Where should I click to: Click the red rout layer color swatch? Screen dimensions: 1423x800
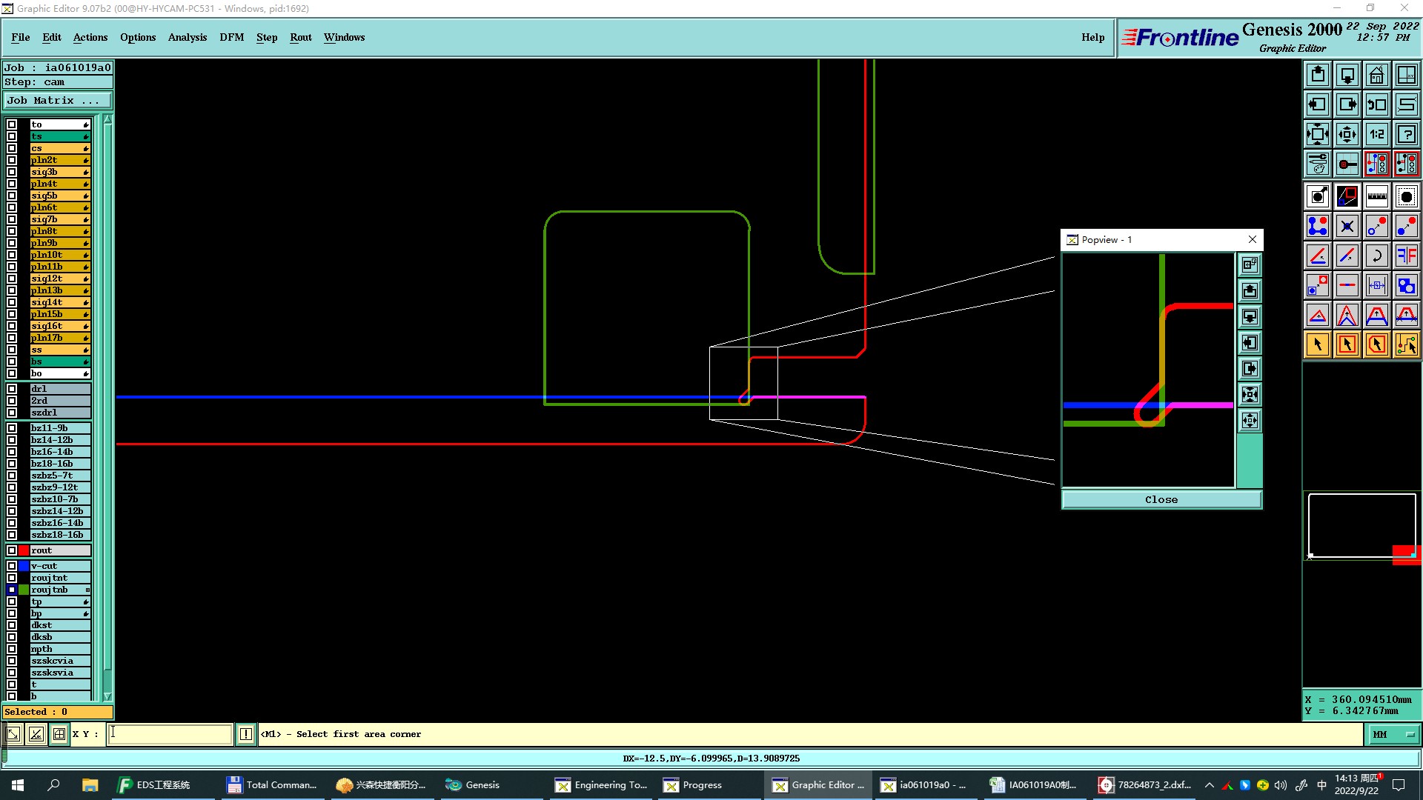tap(24, 550)
